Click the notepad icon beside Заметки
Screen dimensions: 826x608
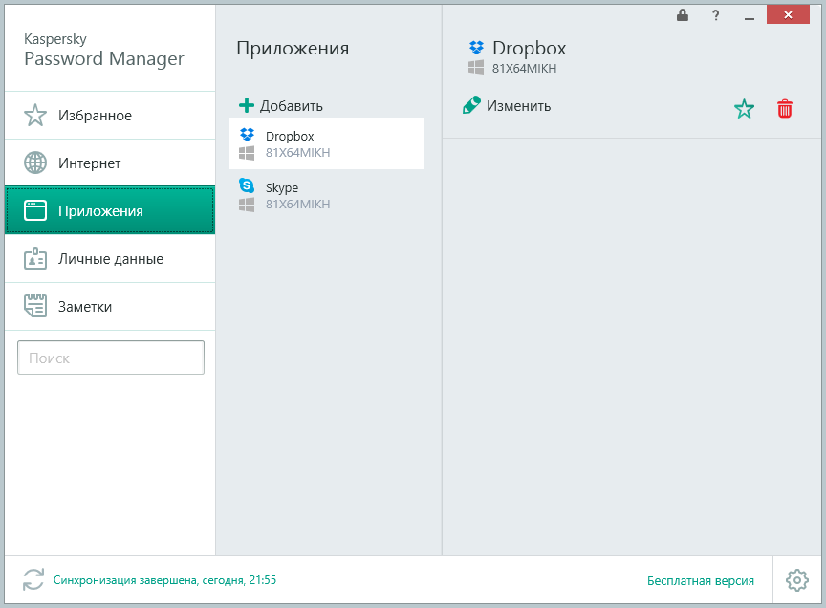35,306
